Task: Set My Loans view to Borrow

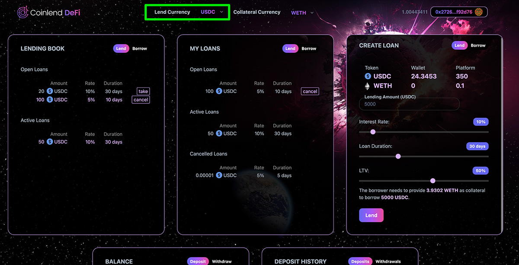Action: pyautogui.click(x=309, y=48)
